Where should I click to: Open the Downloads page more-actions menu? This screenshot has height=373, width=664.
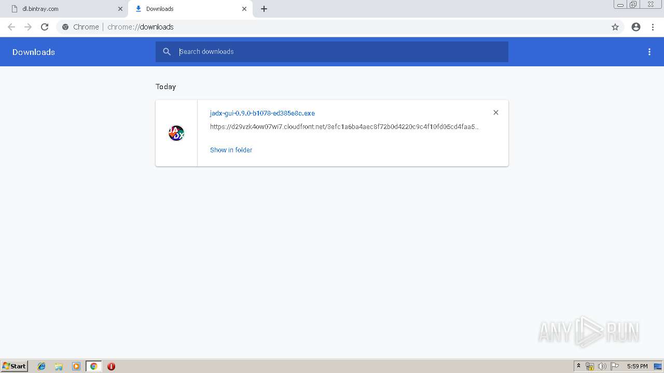coord(649,52)
